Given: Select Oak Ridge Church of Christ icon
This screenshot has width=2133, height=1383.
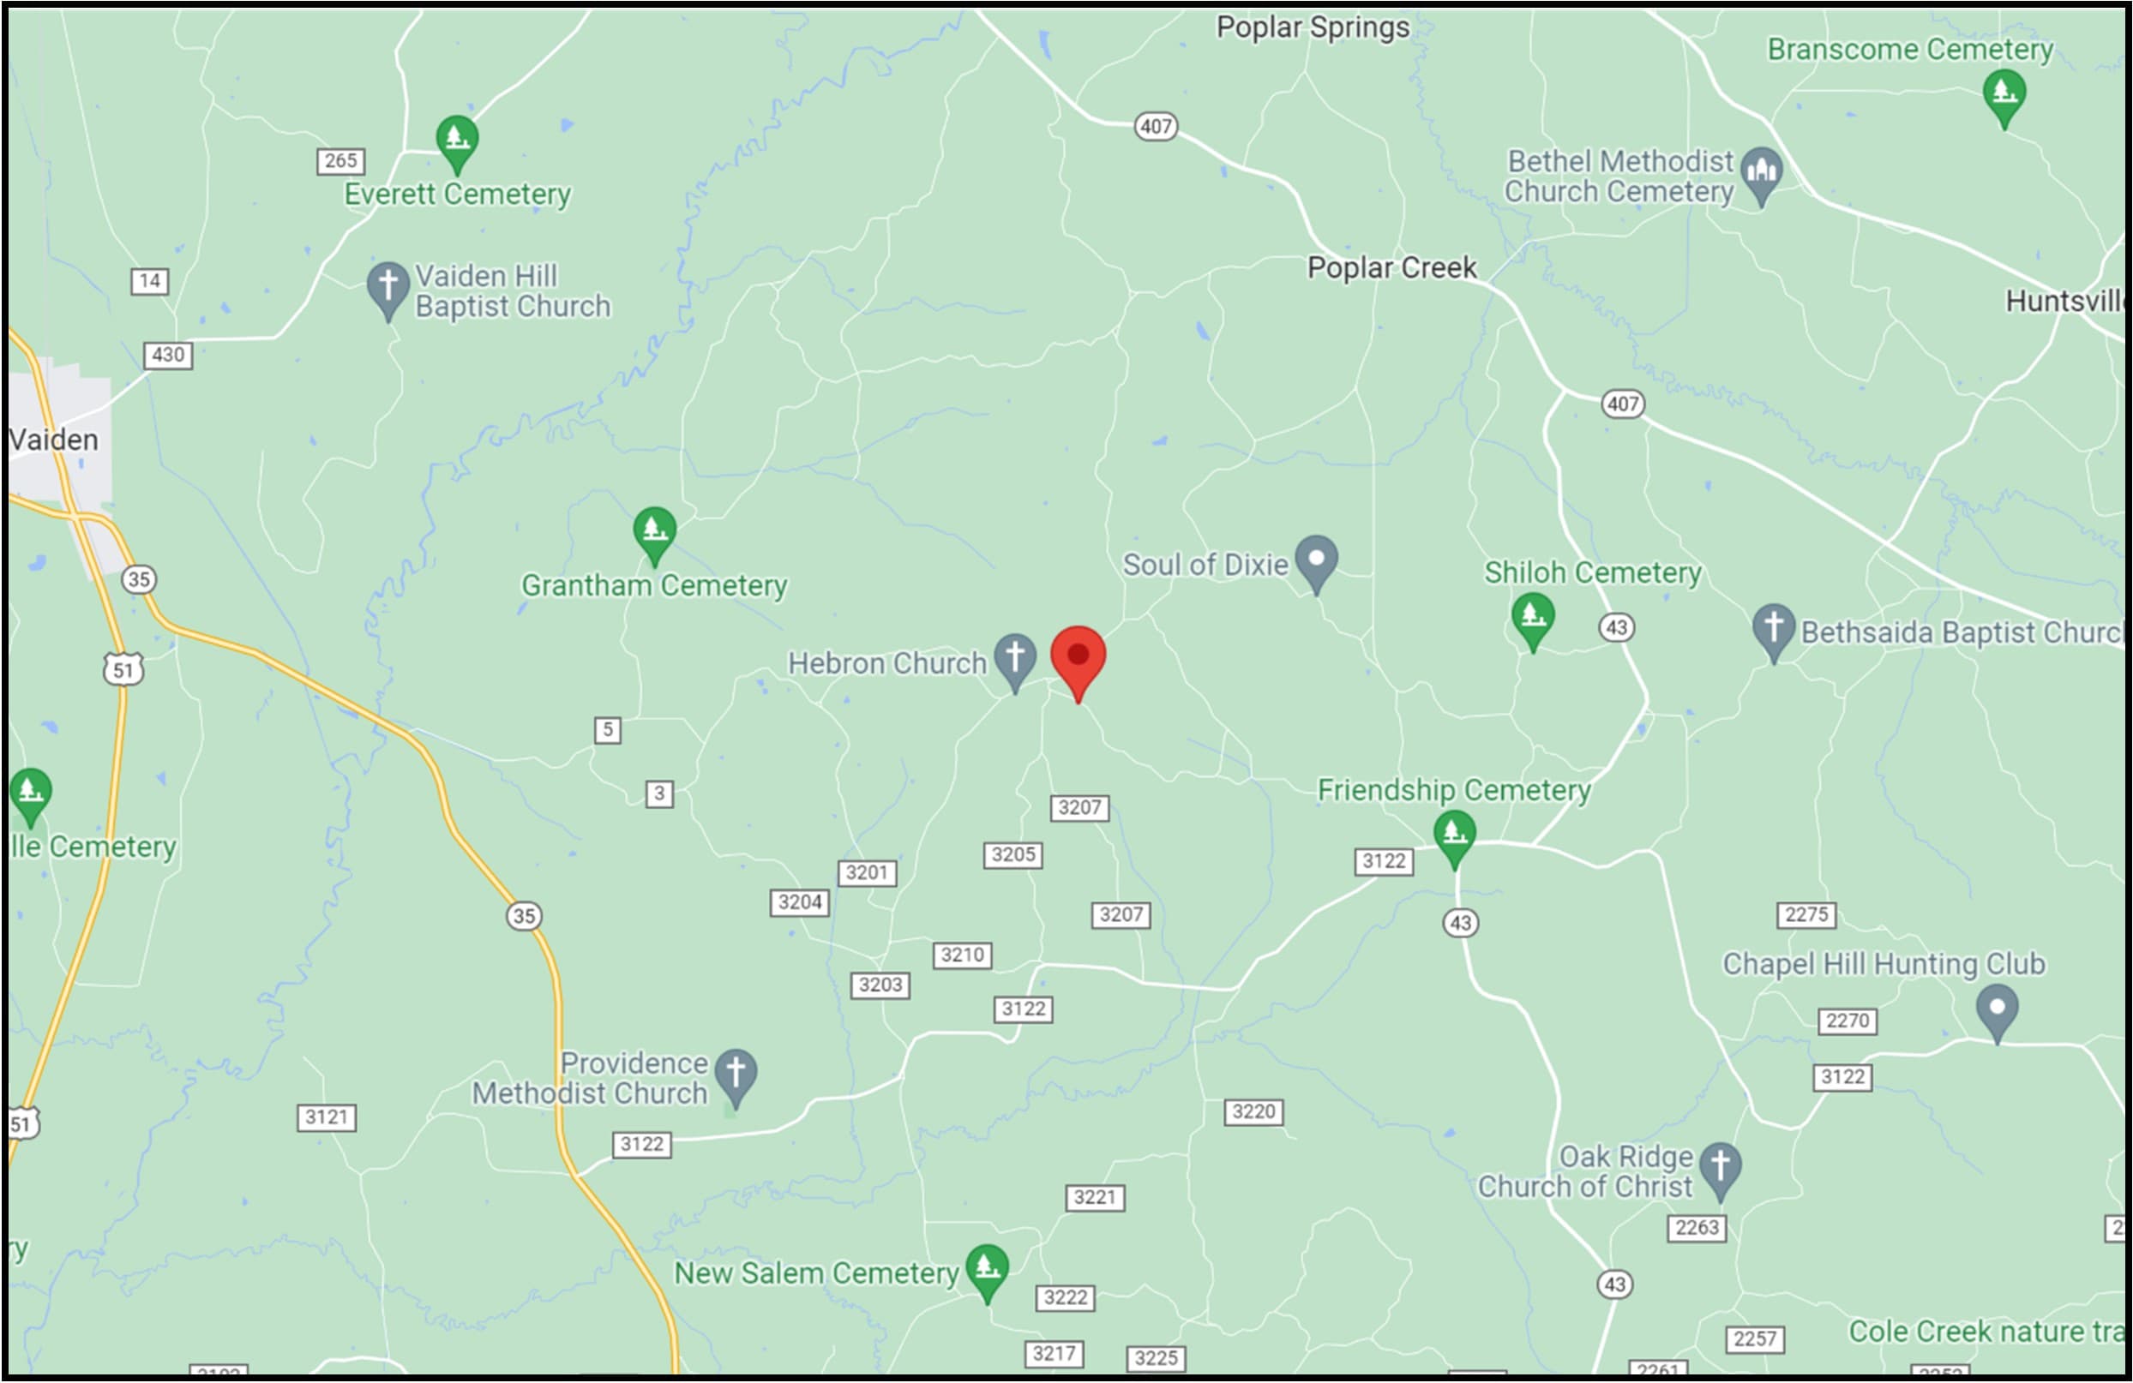Looking at the screenshot, I should click(1720, 1170).
